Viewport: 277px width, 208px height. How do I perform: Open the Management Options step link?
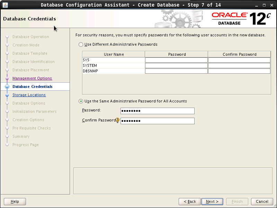click(32, 79)
